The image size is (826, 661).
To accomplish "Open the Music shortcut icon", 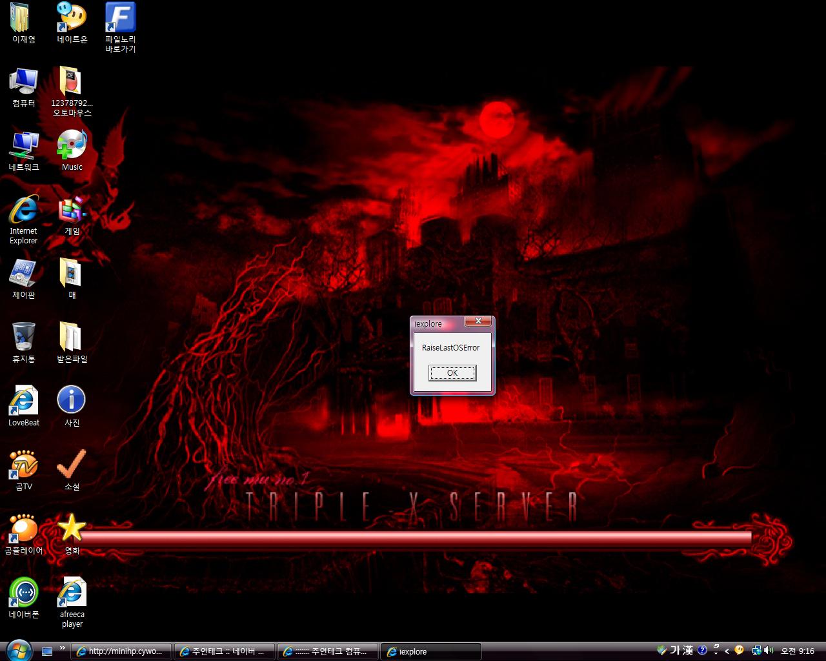I will coord(72,150).
